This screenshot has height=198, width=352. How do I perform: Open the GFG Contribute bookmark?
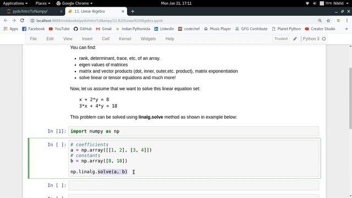click(x=251, y=29)
